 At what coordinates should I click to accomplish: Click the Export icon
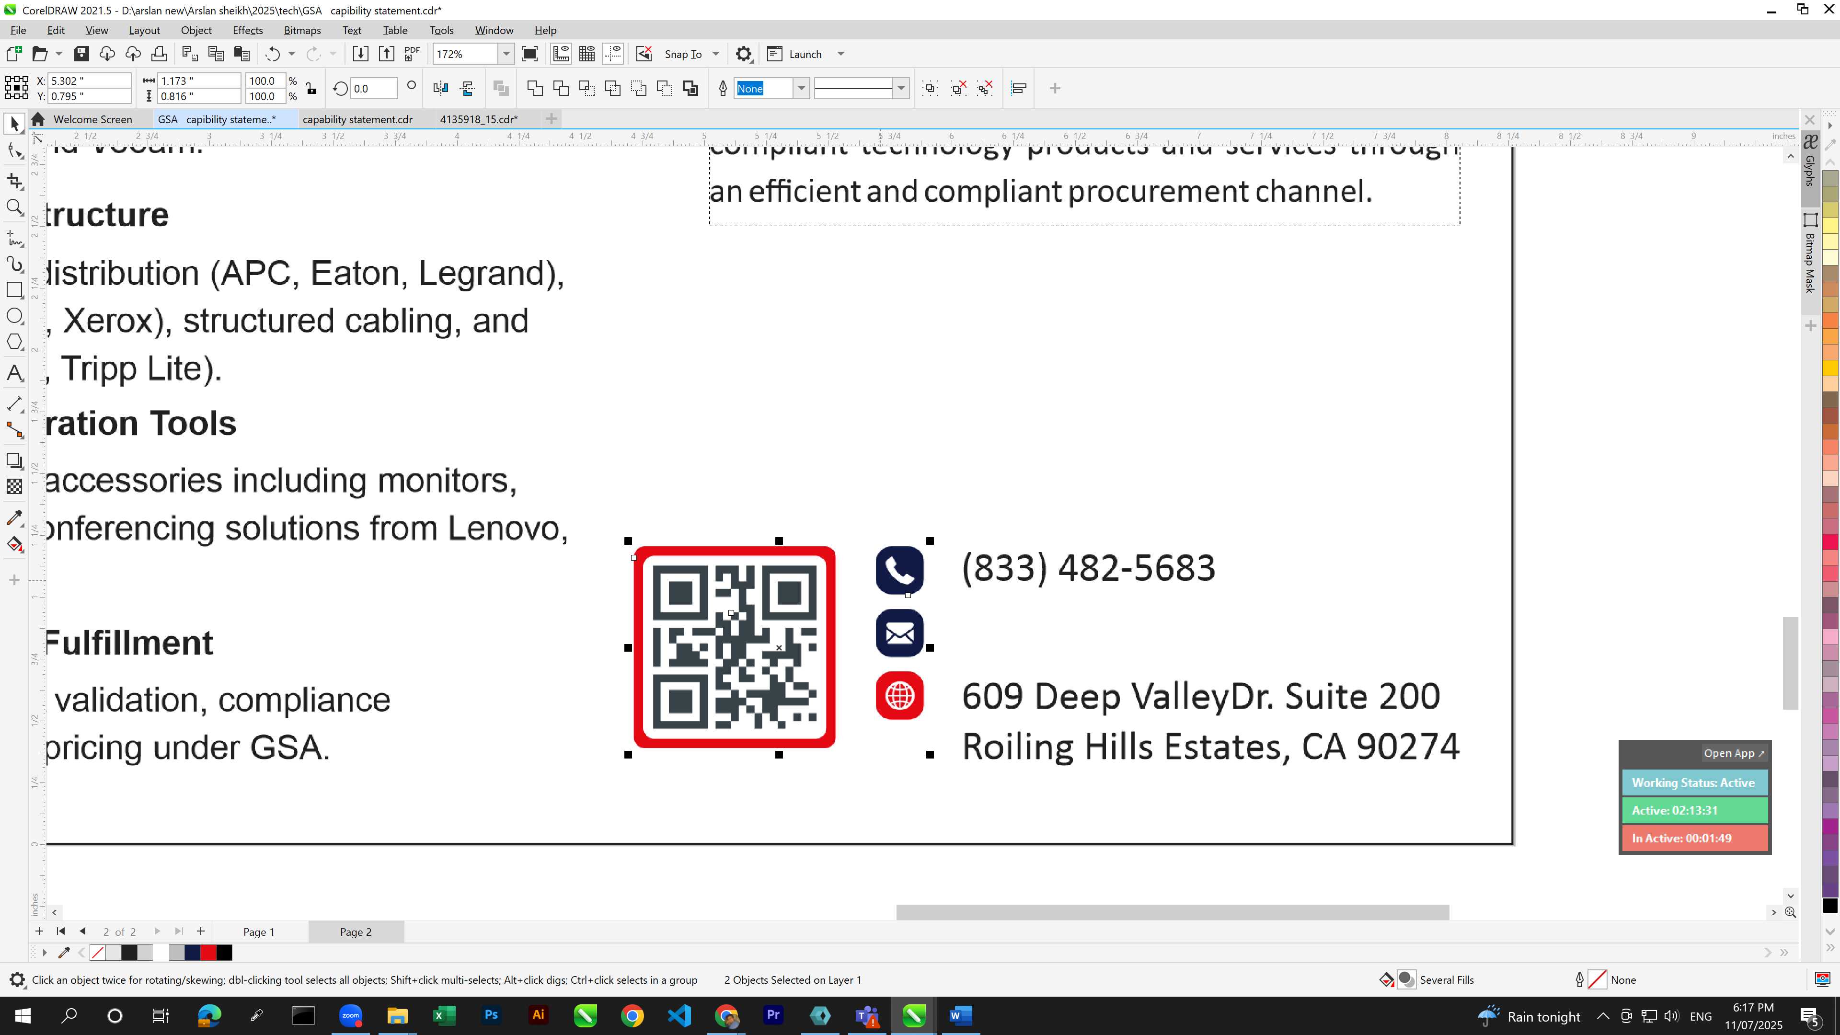pos(386,54)
